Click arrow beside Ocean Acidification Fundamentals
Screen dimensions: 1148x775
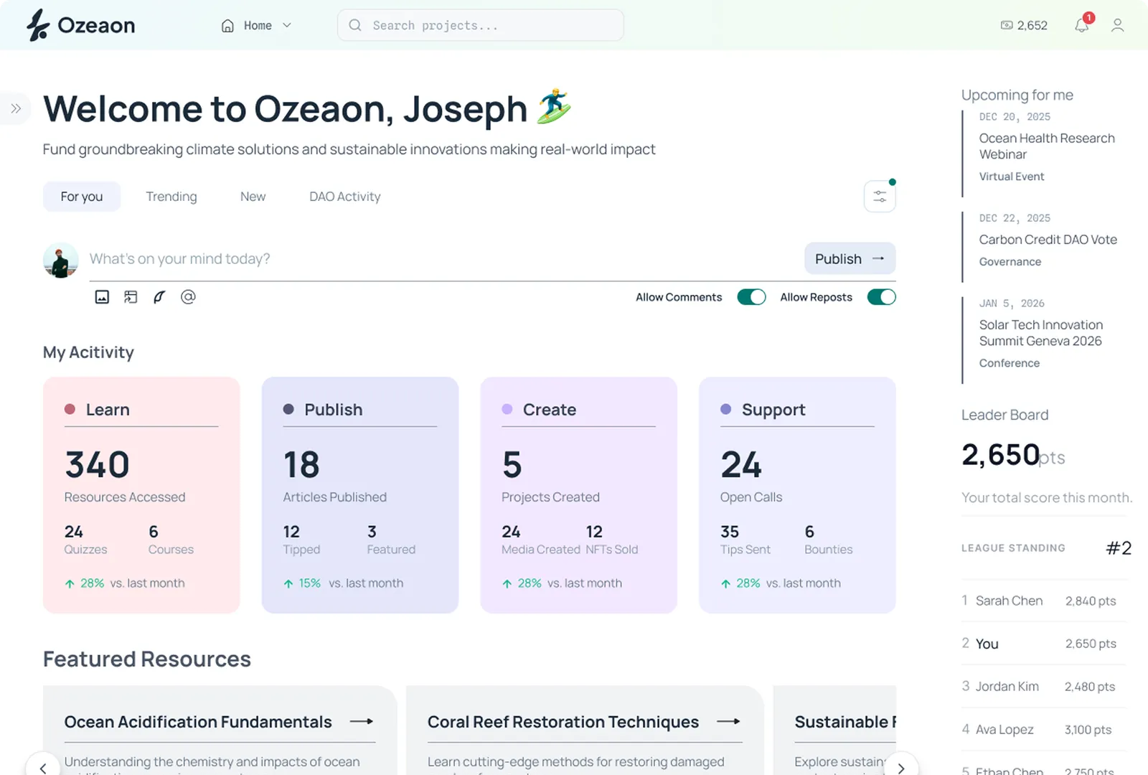(362, 722)
